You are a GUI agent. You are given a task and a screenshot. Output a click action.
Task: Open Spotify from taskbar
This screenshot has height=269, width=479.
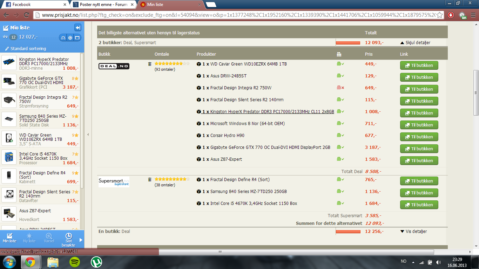[74, 262]
